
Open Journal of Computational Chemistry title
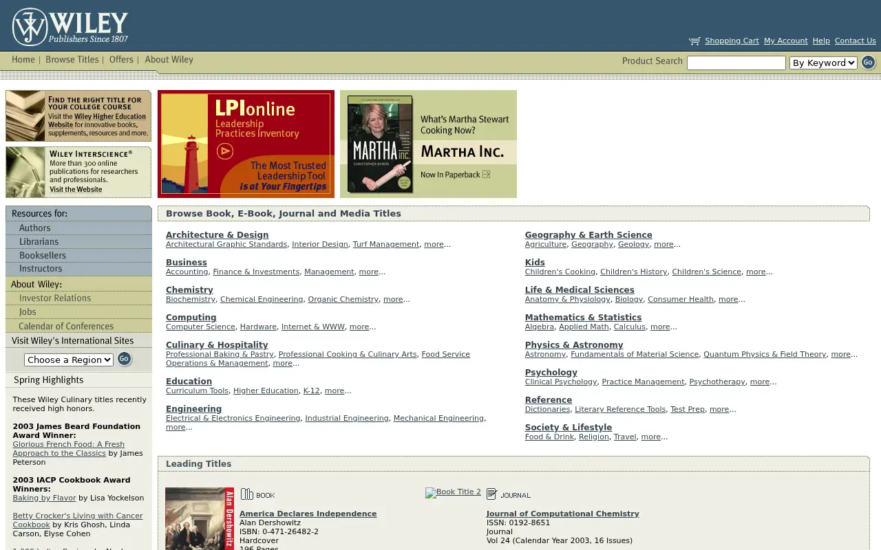coord(563,514)
